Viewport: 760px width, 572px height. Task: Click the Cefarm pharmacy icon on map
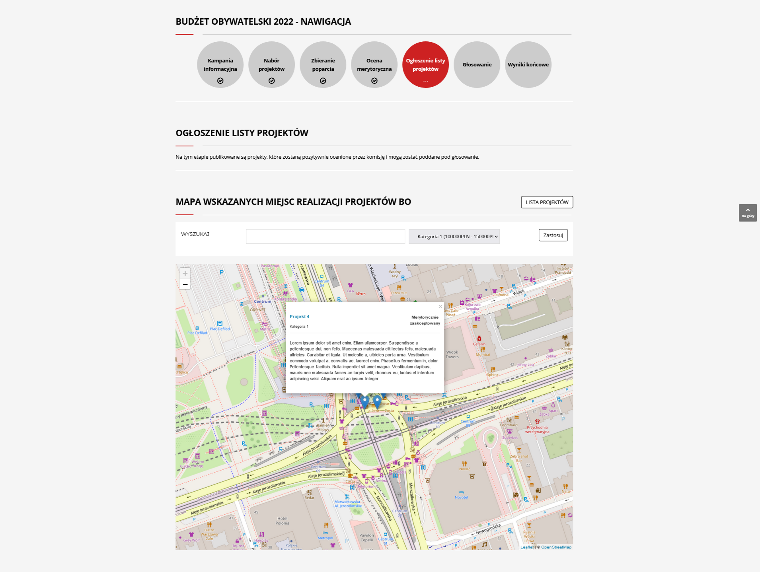(479, 338)
